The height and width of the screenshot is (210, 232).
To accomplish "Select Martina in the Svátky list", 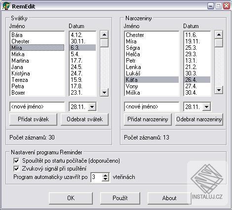I will (37, 61).
